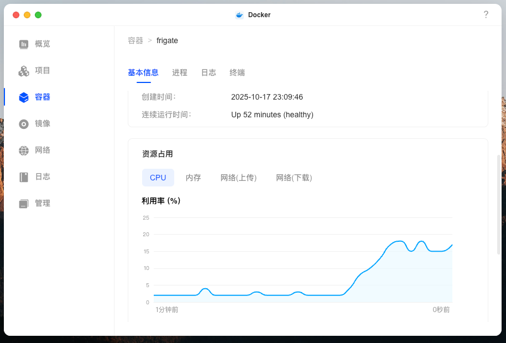
Task: Click 容器 in the breadcrumb navigation
Action: (134, 40)
